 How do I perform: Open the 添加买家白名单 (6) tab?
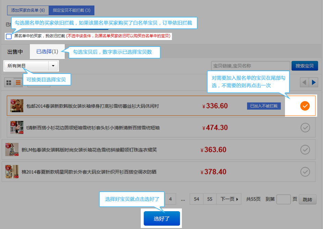(x=28, y=10)
